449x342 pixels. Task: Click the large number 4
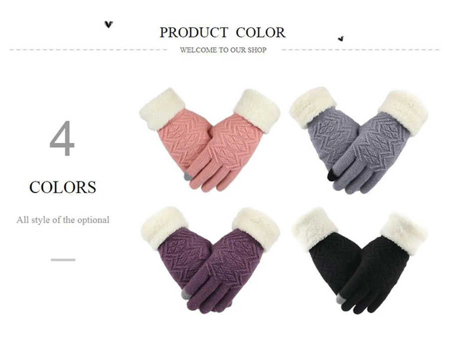tap(62, 138)
